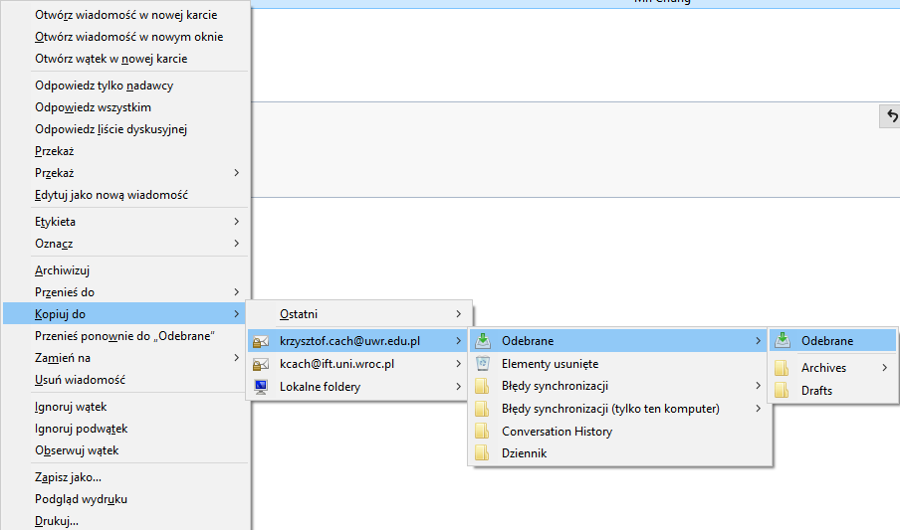Viewport: 900px width, 530px height.
Task: Click the reply arrow icon in message header
Action: [892, 117]
